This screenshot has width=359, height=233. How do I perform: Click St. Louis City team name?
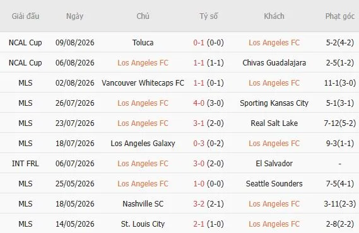(143, 224)
